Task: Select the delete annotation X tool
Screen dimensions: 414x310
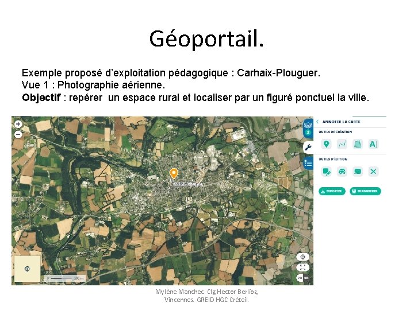Action: 373,172
